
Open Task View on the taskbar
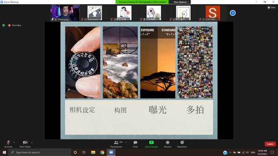coord(84,152)
